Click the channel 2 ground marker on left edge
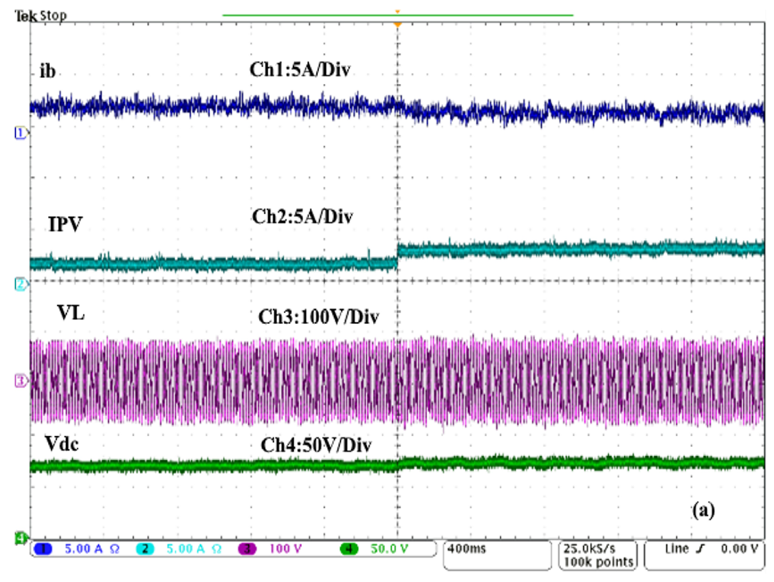Image resolution: width=774 pixels, height=582 pixels. pyautogui.click(x=20, y=284)
